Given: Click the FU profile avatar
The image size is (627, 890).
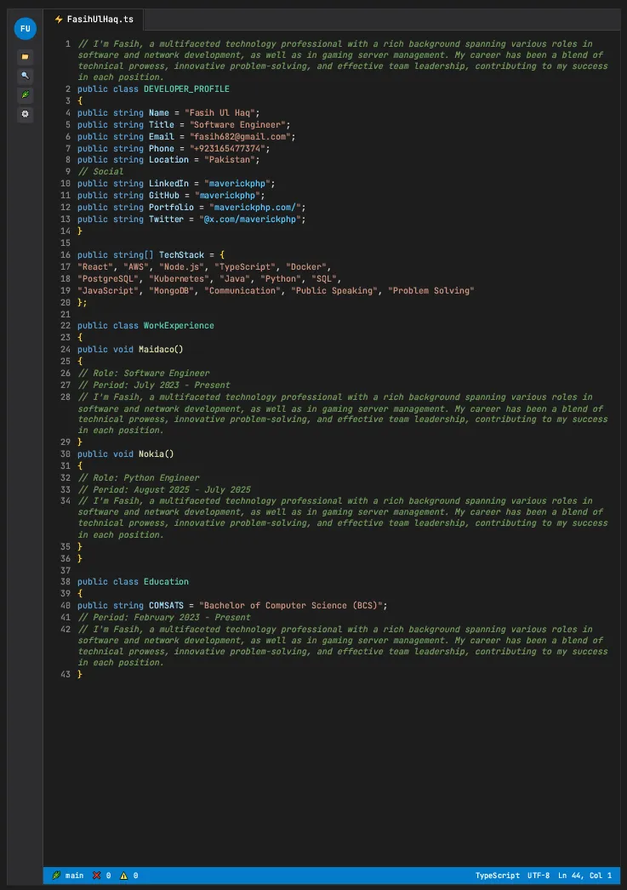Looking at the screenshot, I should 25,29.
